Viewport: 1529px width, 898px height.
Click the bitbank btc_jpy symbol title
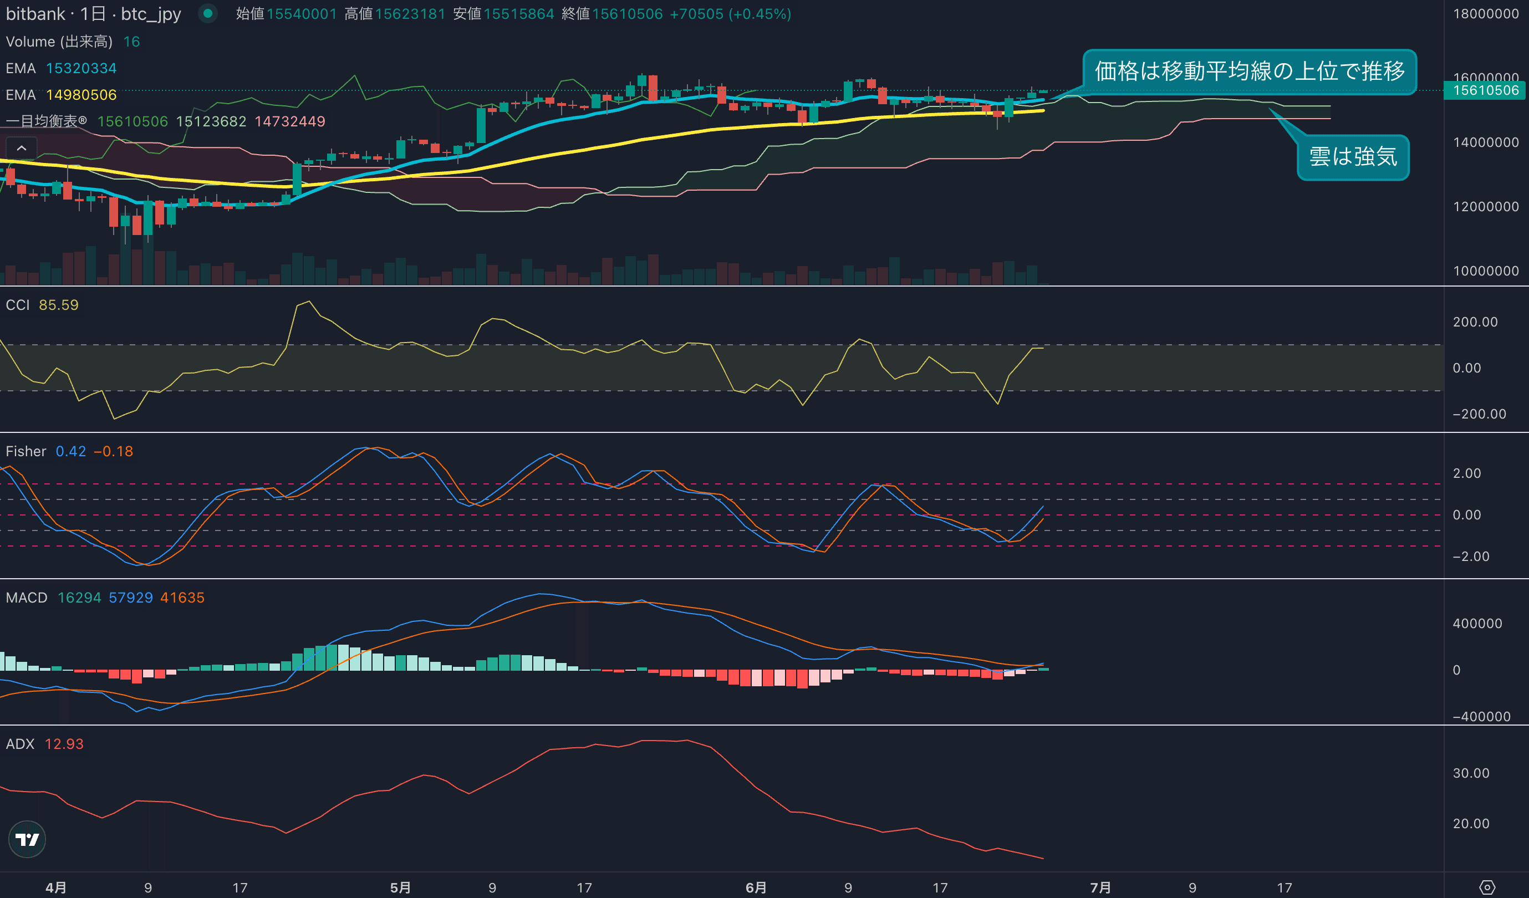pyautogui.click(x=94, y=14)
